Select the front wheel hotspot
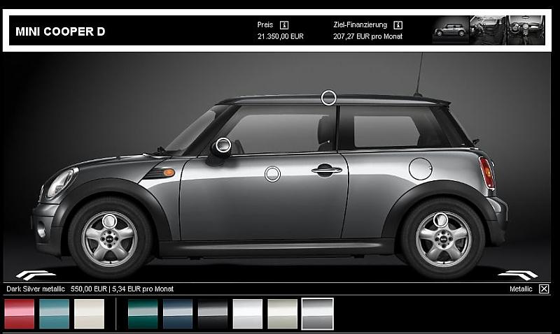The image size is (560, 334). [109, 221]
